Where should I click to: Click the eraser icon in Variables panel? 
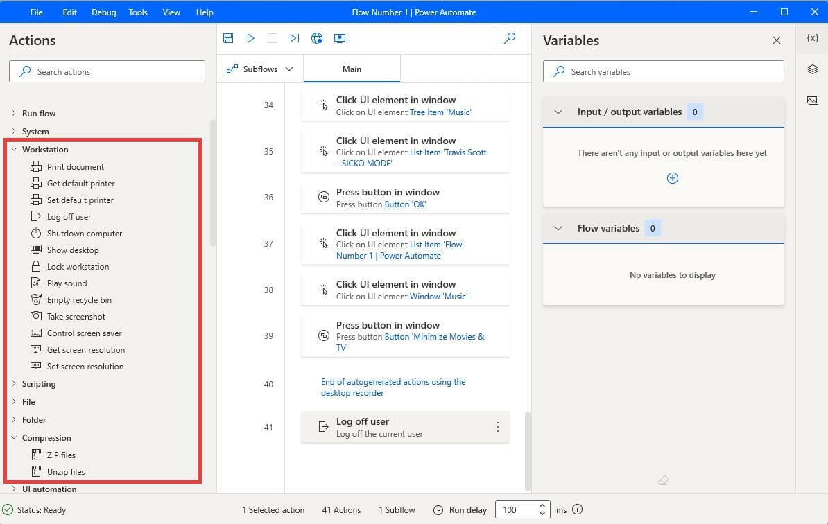tap(664, 480)
